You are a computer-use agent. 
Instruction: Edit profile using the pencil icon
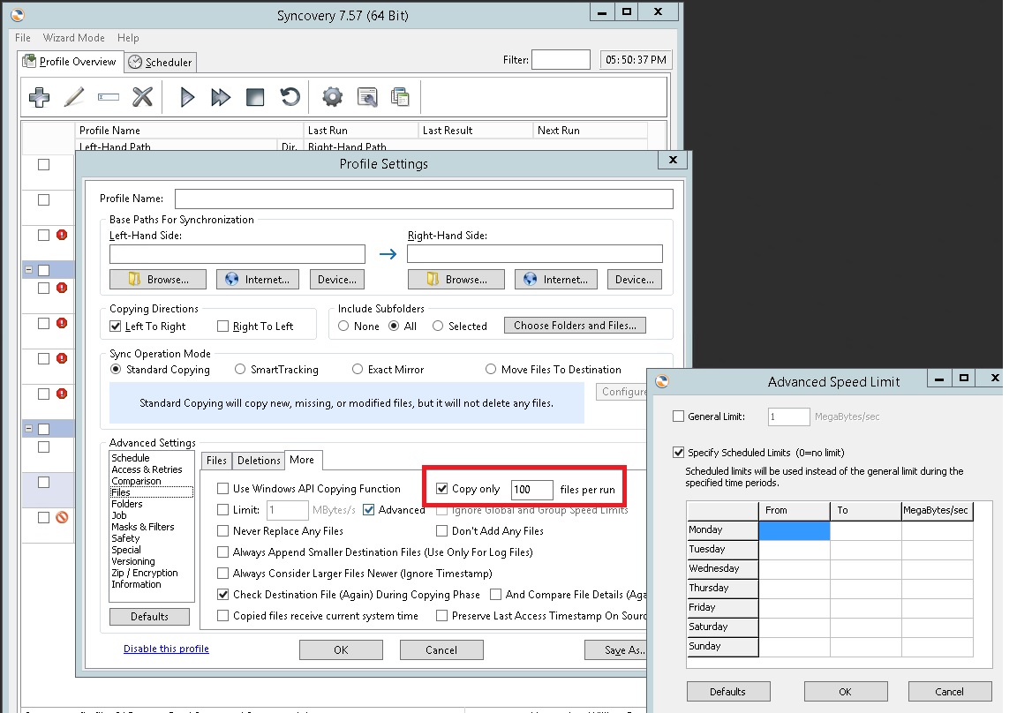coord(74,97)
